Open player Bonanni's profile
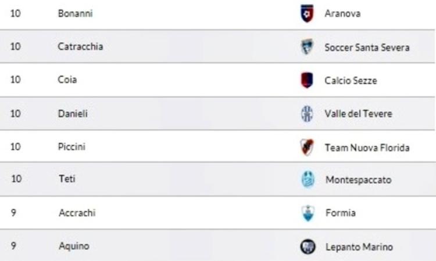436x261 pixels. pos(75,13)
